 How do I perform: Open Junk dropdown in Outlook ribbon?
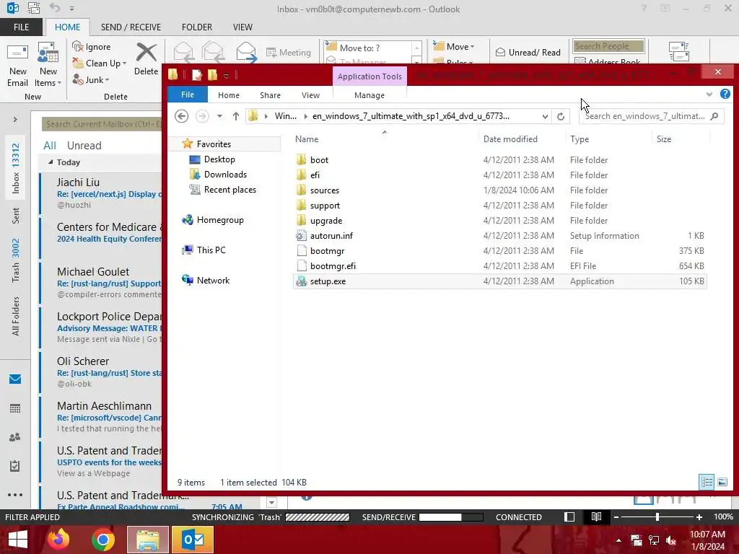coord(91,79)
